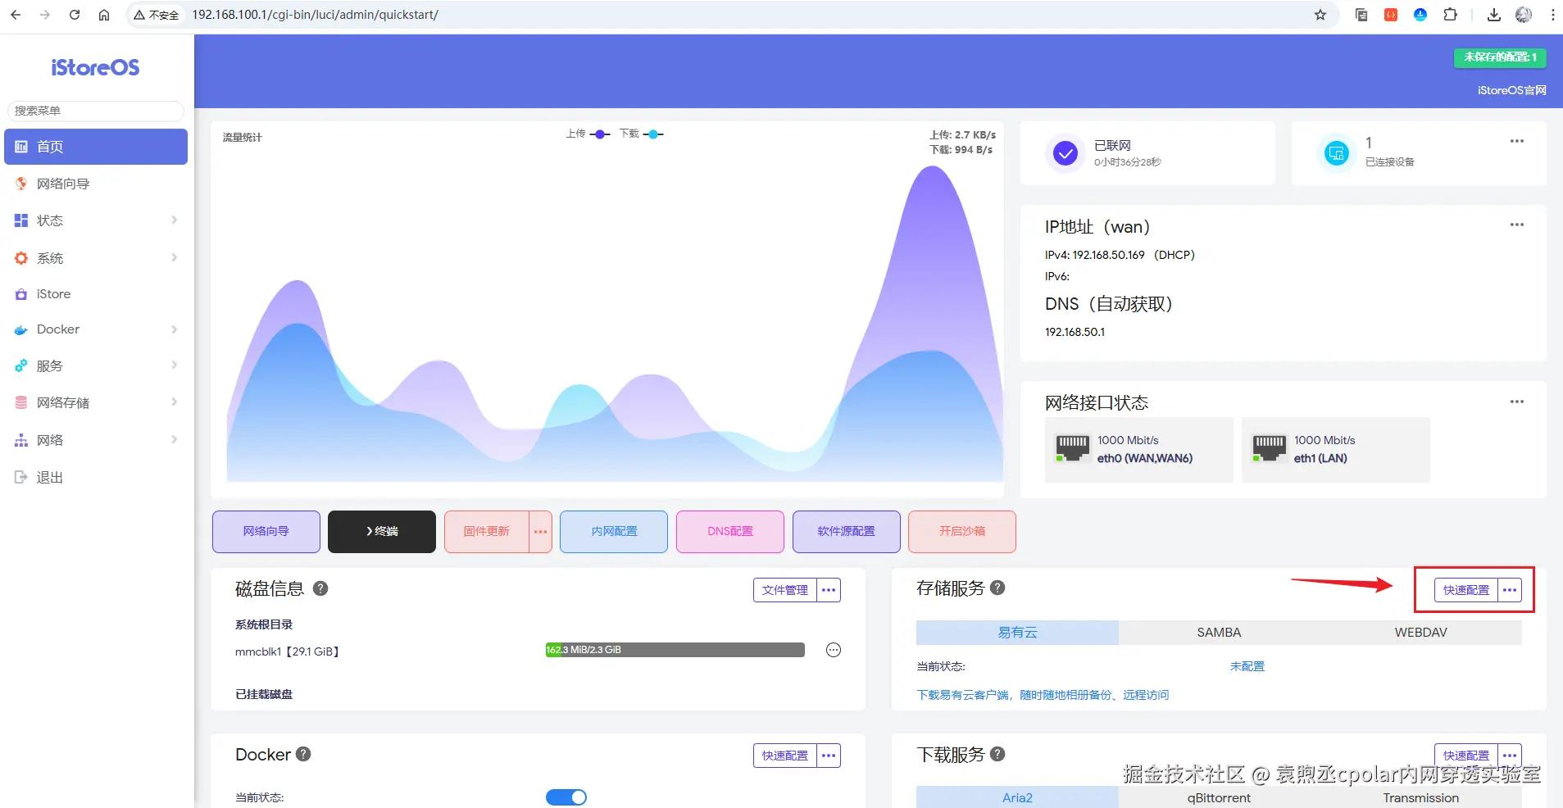This screenshot has width=1563, height=808.
Task: Open the browser three-dot menu
Action: [x=1552, y=15]
